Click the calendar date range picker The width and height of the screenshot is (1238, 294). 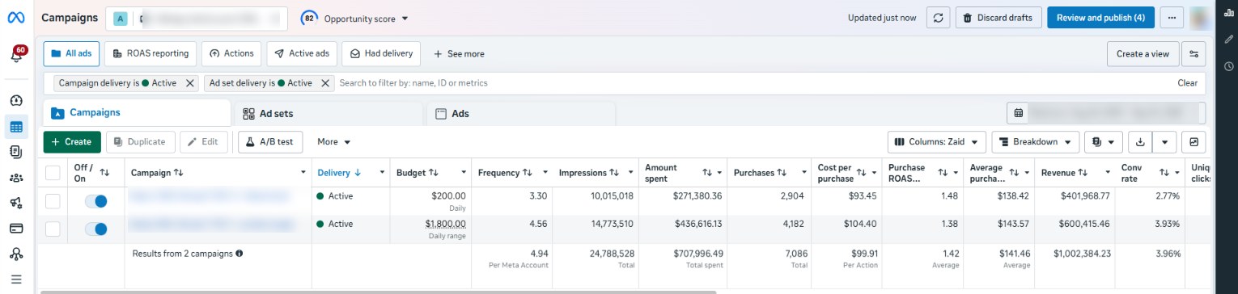1106,113
